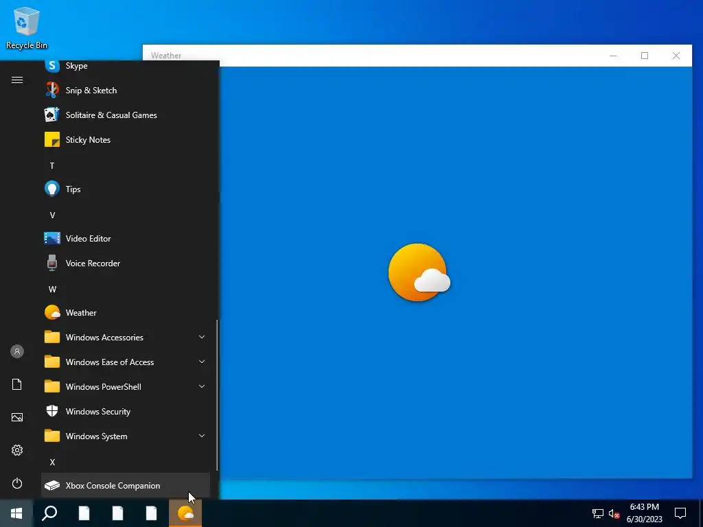Screen dimensions: 703x527
Task: Click the Start menu app list scrollbar
Action: [217, 395]
